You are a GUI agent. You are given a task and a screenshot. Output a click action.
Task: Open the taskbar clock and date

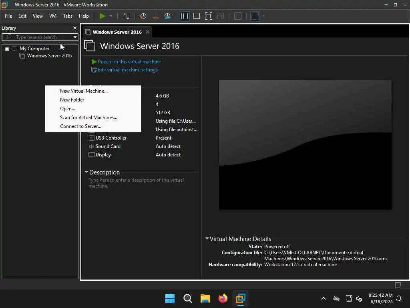(x=380, y=298)
